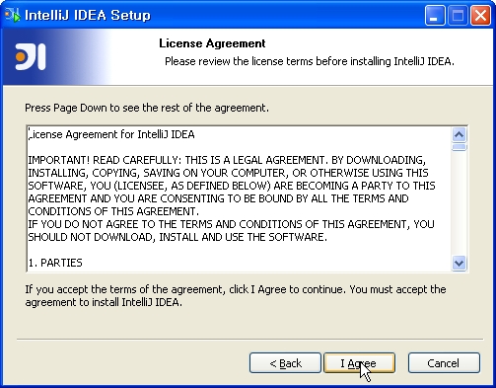The image size is (496, 388).
Task: Click the "Press Page Down" instruction label
Action: click(147, 108)
